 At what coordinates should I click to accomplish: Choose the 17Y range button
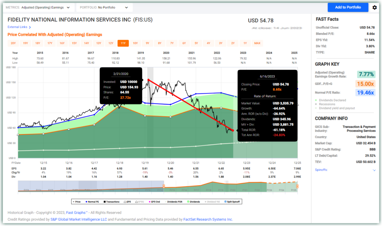pos(50,43)
